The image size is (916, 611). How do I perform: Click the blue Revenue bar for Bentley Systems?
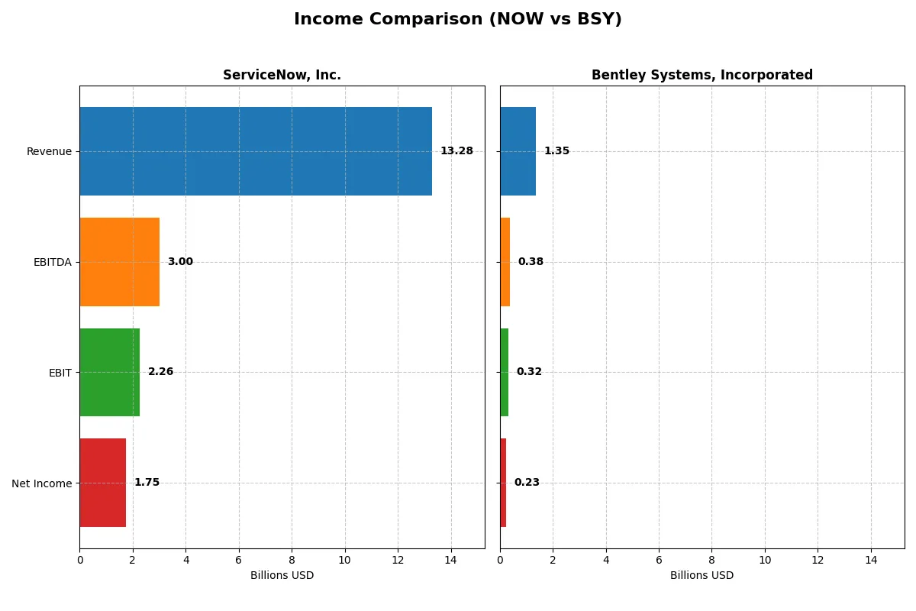tap(518, 150)
